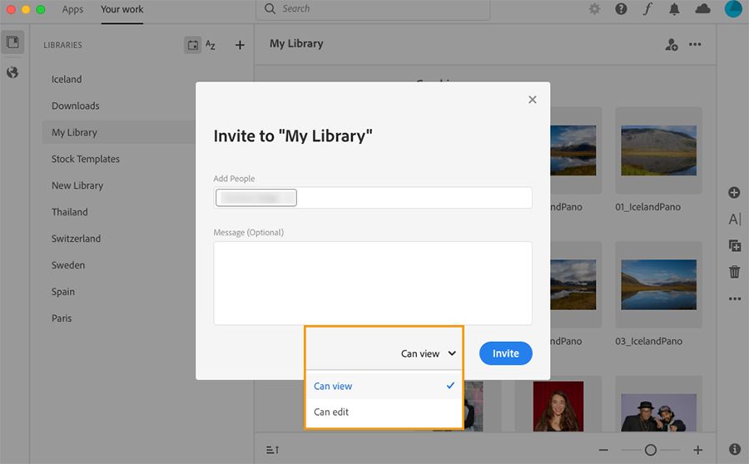Zoom in with the plus icon
749x464 pixels.
(x=698, y=450)
